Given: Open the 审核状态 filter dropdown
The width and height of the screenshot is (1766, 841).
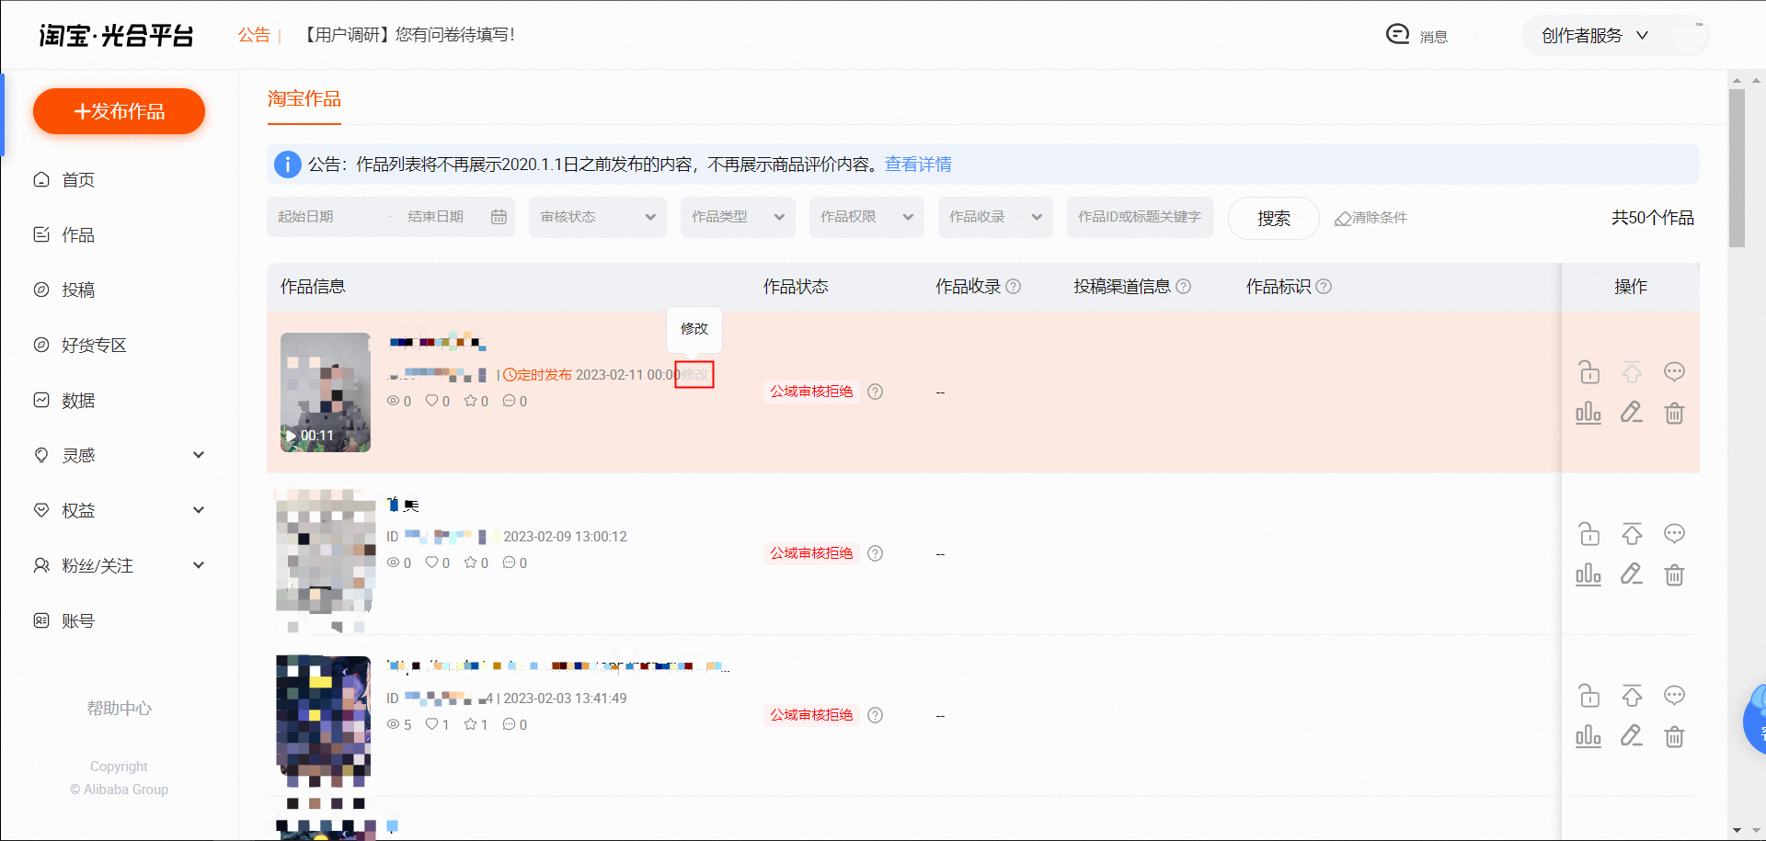Looking at the screenshot, I should click(597, 217).
